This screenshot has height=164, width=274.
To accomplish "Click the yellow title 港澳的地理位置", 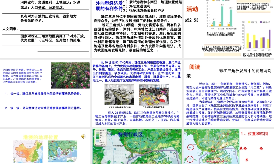I will pos(41,137).
